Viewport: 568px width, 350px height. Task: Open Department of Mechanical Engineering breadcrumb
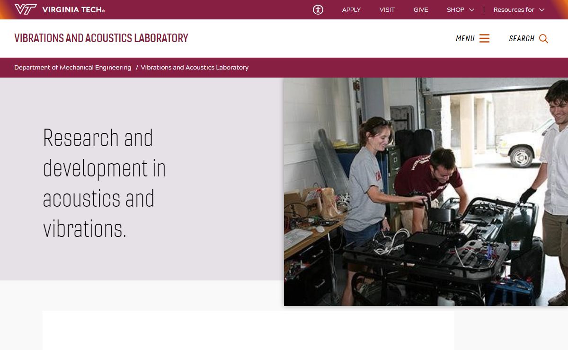tap(72, 68)
